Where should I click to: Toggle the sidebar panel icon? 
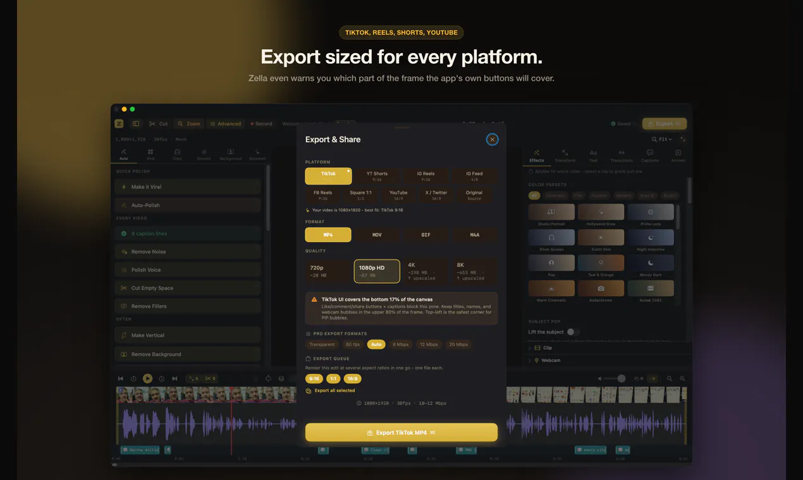(135, 124)
